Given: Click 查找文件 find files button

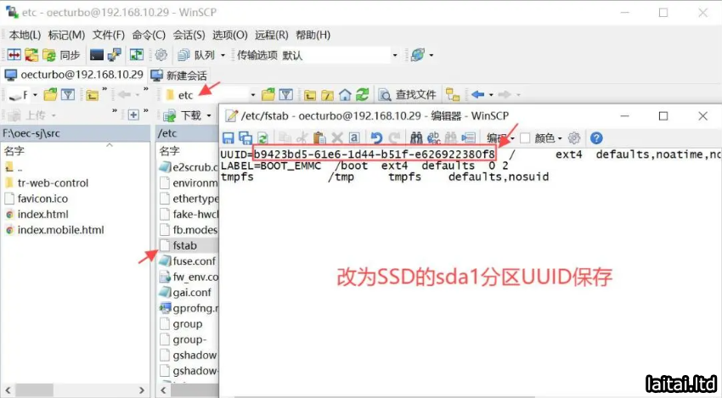Looking at the screenshot, I should (408, 95).
